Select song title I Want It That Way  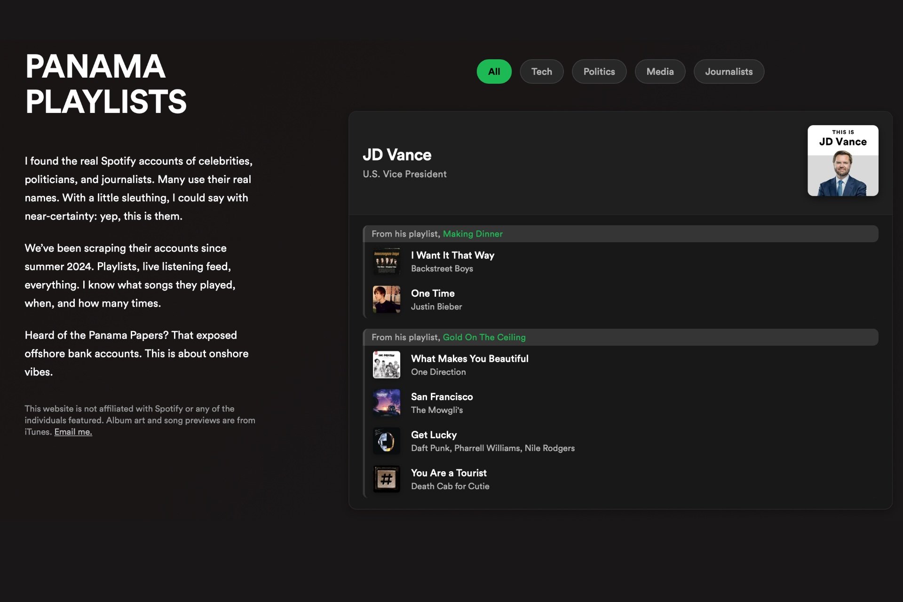tap(452, 255)
